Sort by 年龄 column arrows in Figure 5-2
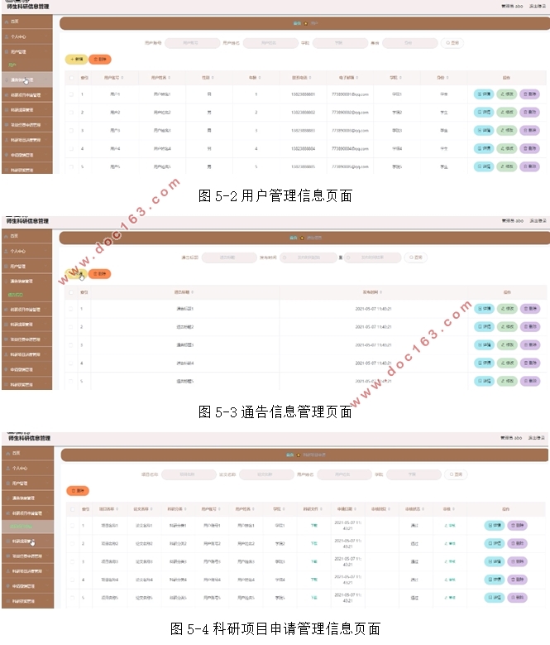Image resolution: width=550 pixels, height=645 pixels. tap(260, 78)
